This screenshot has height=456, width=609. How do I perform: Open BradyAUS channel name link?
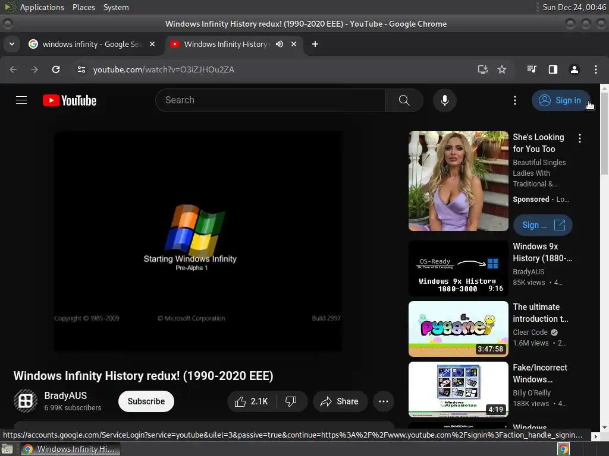pyautogui.click(x=65, y=395)
